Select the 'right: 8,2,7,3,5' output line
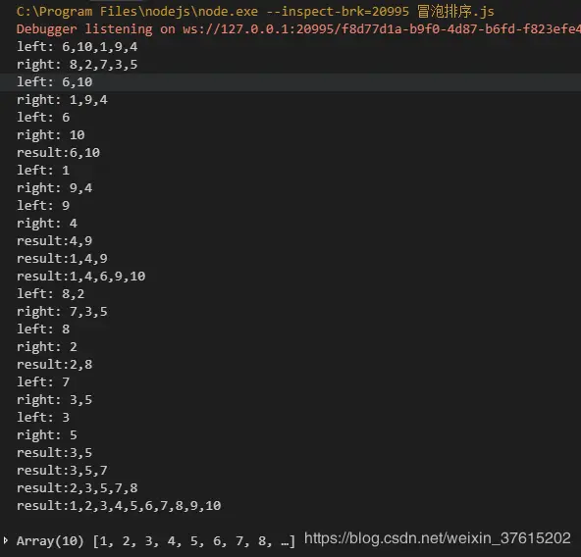 coord(78,65)
